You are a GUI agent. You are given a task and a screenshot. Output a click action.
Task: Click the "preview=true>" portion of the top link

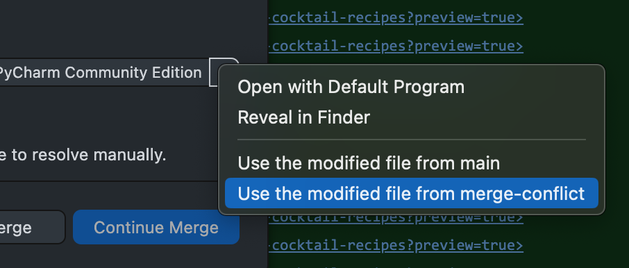469,17
